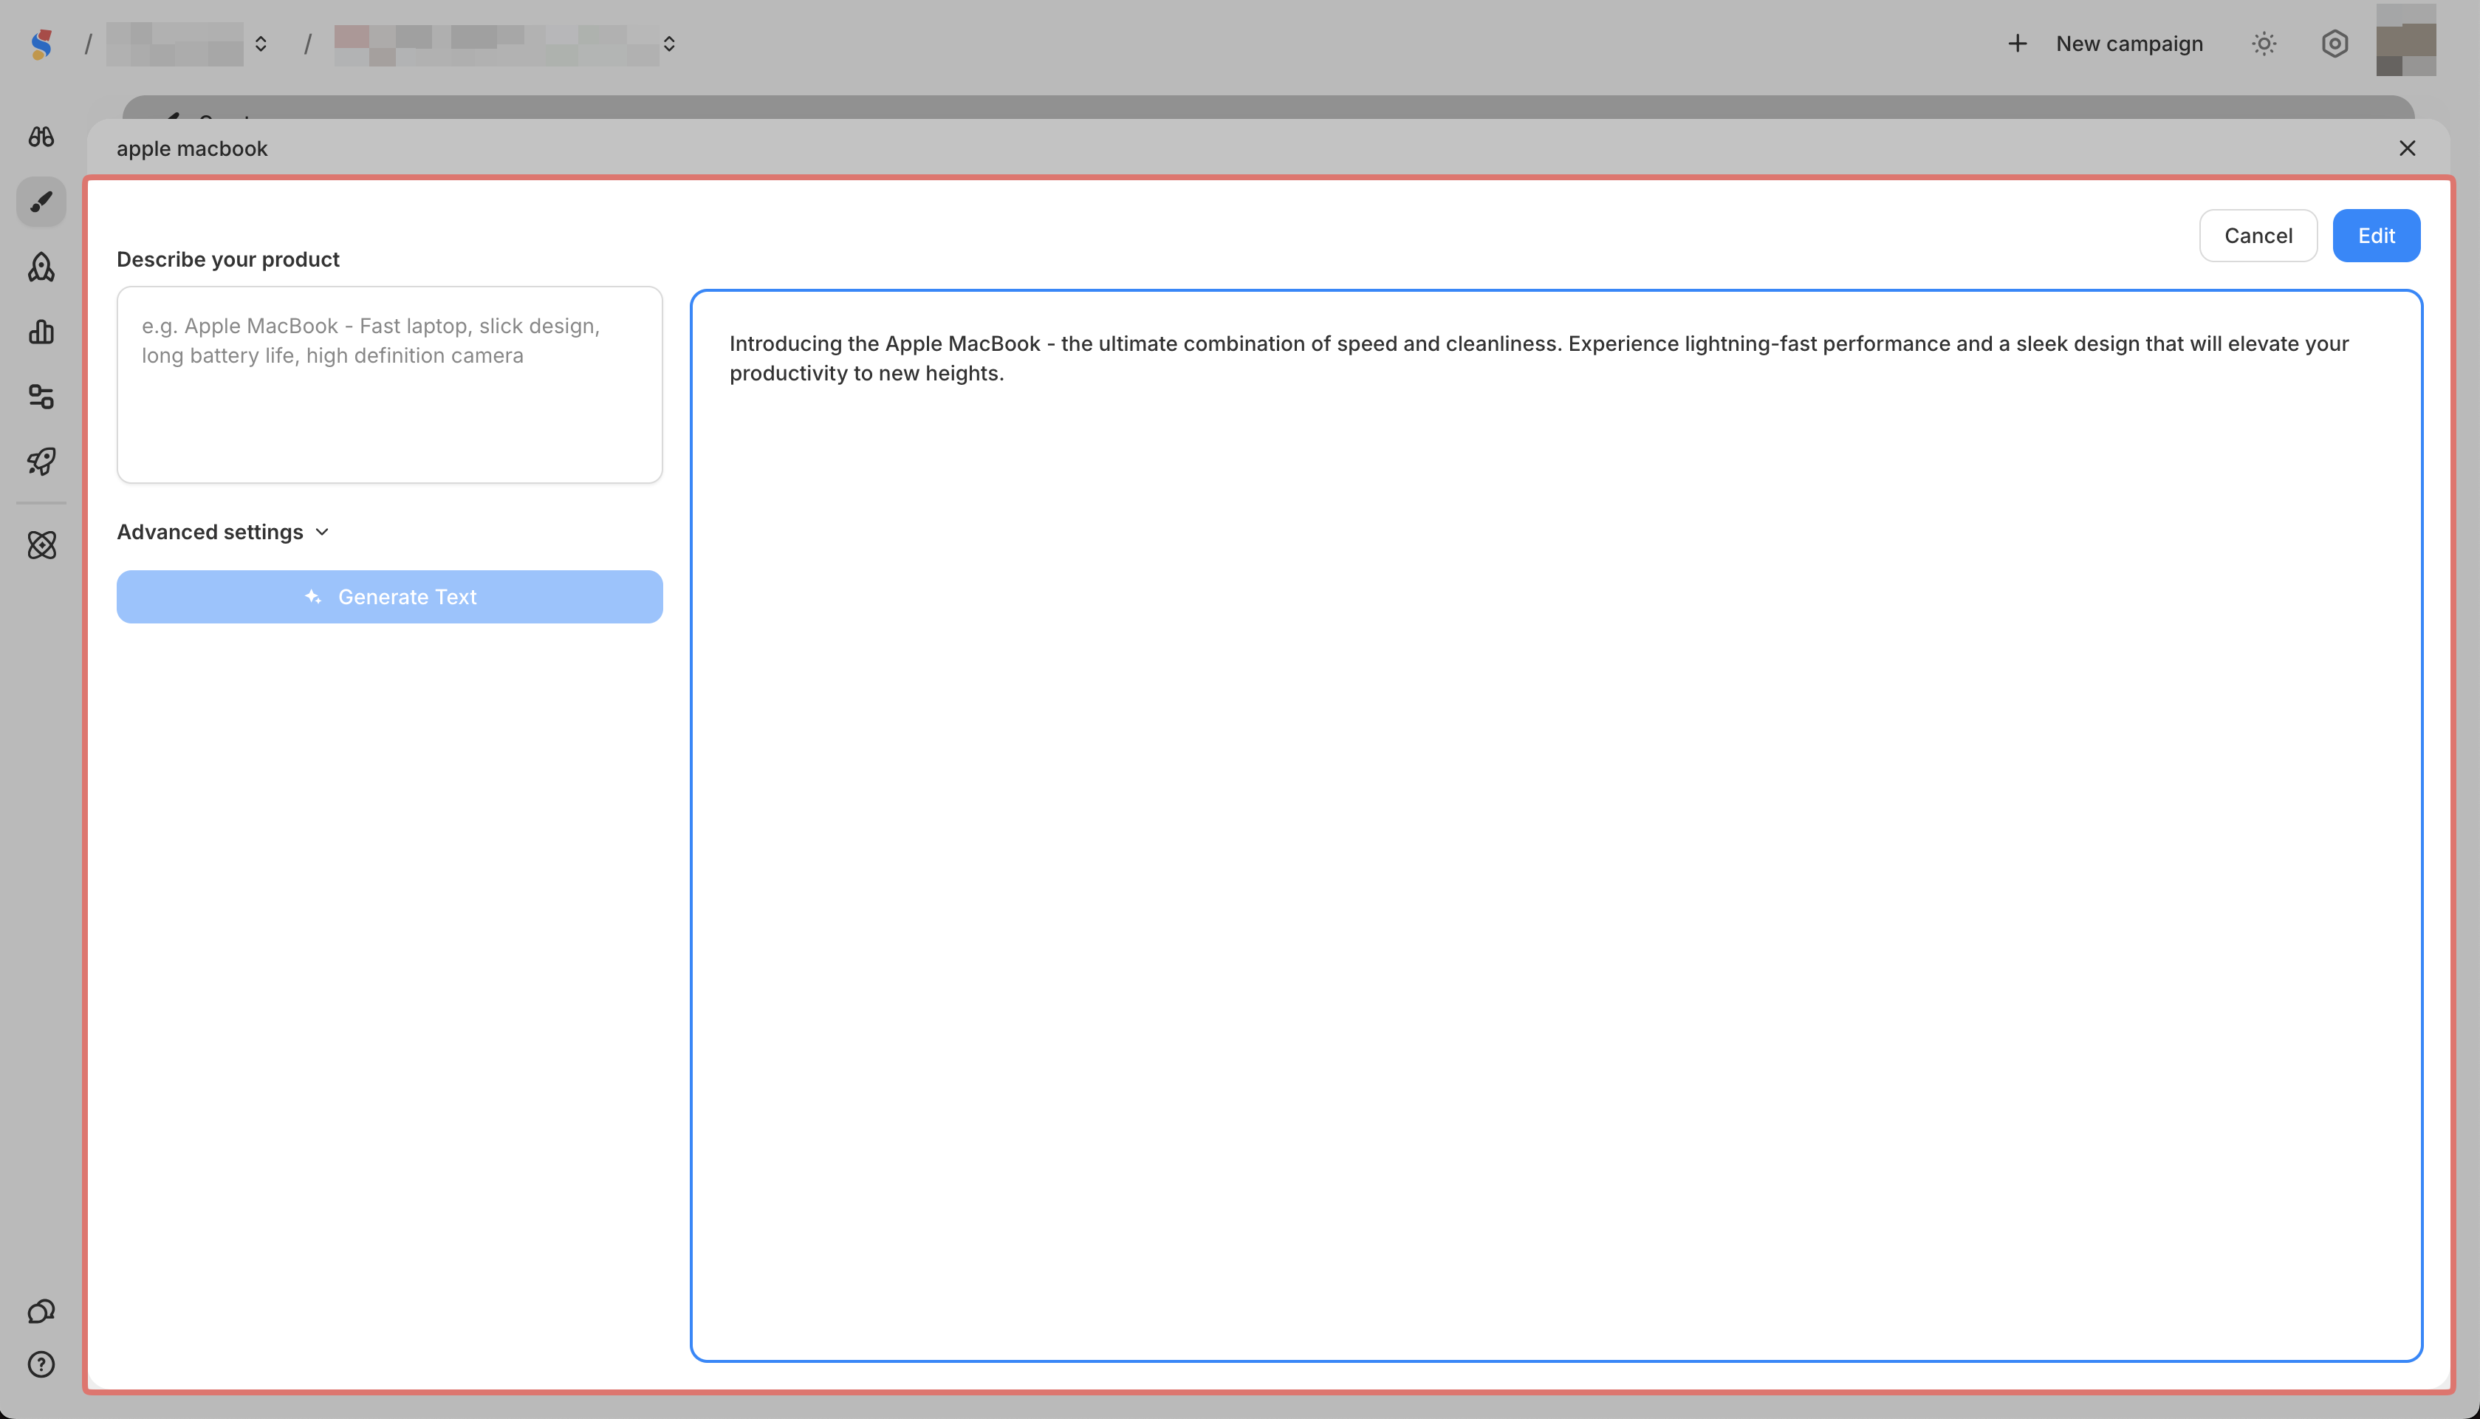The image size is (2480, 1419).
Task: Click the help question mark icon
Action: coord(41,1364)
